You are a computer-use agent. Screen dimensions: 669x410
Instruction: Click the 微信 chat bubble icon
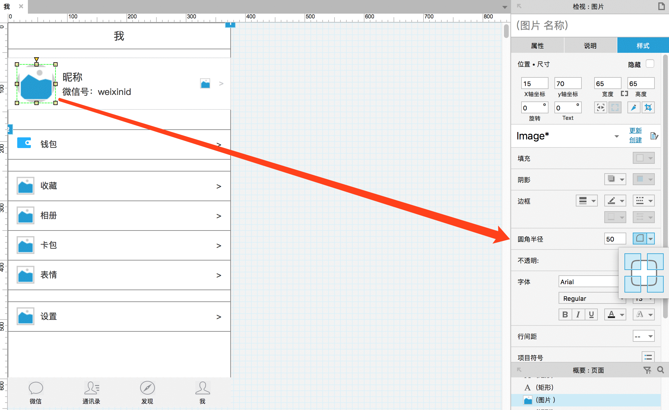pyautogui.click(x=36, y=388)
